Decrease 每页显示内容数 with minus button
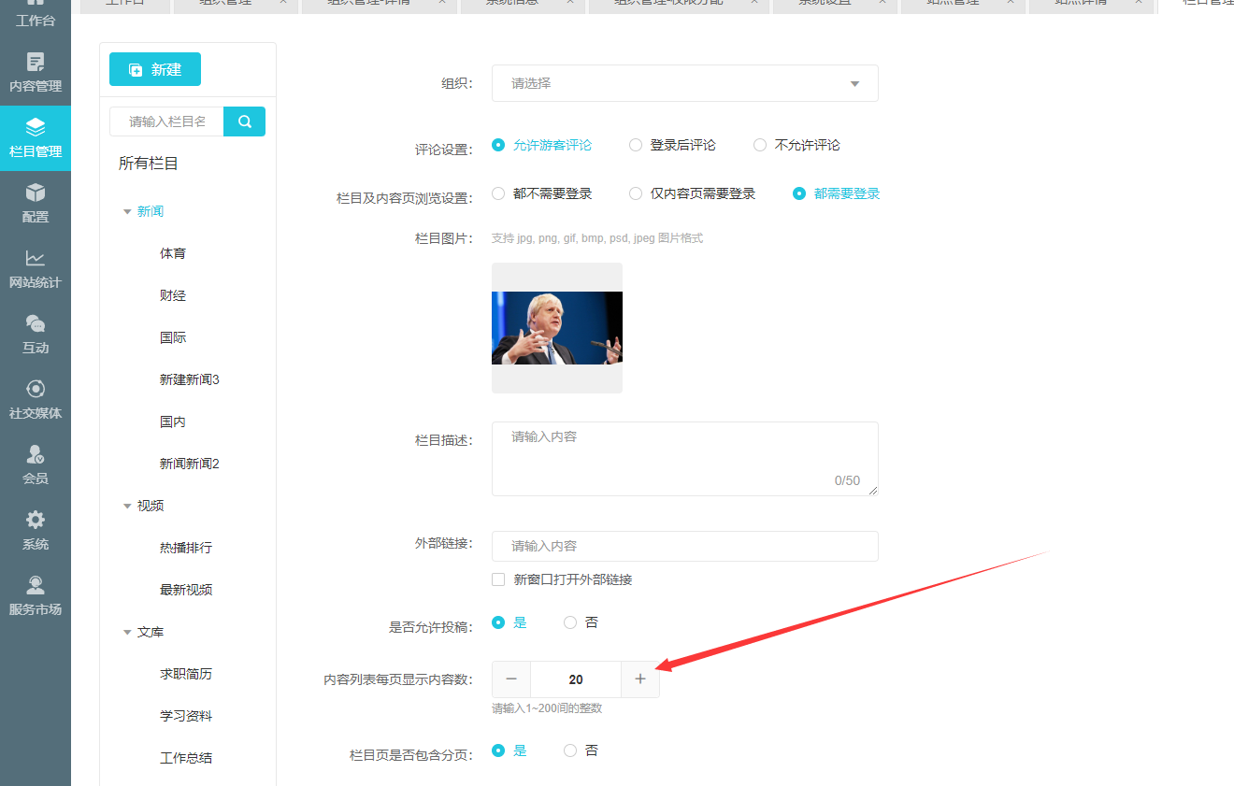The width and height of the screenshot is (1234, 786). tap(511, 679)
